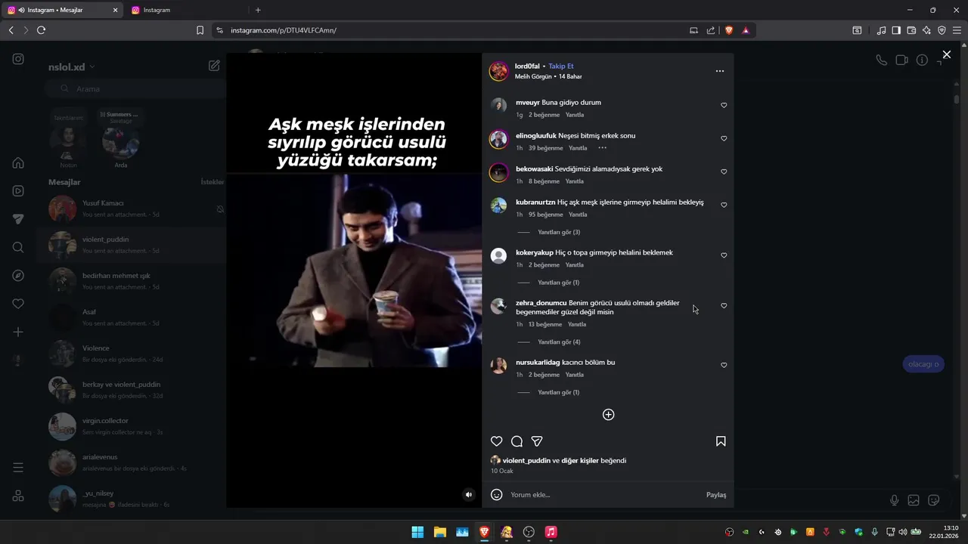This screenshot has height=544, width=968.
Task: Like zehra_donumcu's comment
Action: 724,306
